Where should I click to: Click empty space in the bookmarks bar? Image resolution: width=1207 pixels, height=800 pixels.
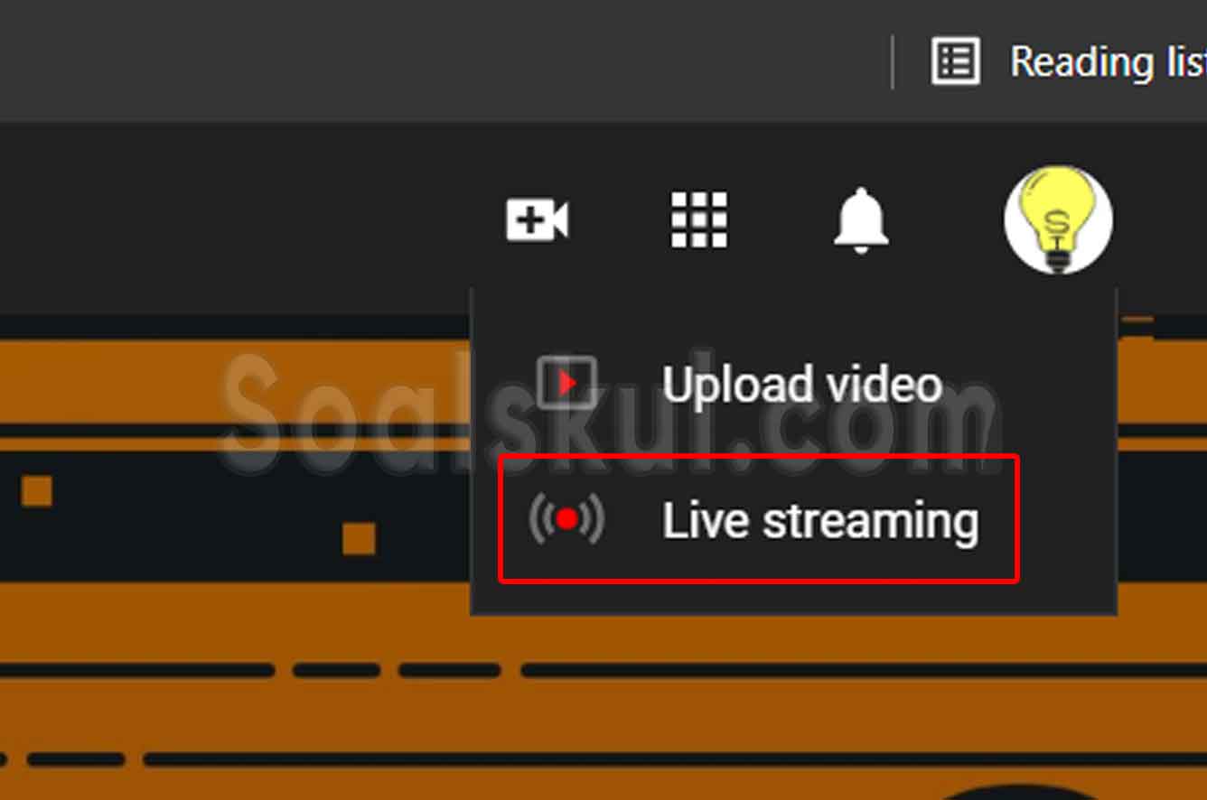click(443, 61)
